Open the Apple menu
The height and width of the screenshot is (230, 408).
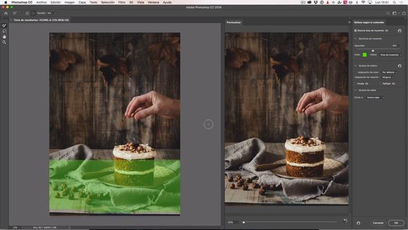(x=6, y=3)
